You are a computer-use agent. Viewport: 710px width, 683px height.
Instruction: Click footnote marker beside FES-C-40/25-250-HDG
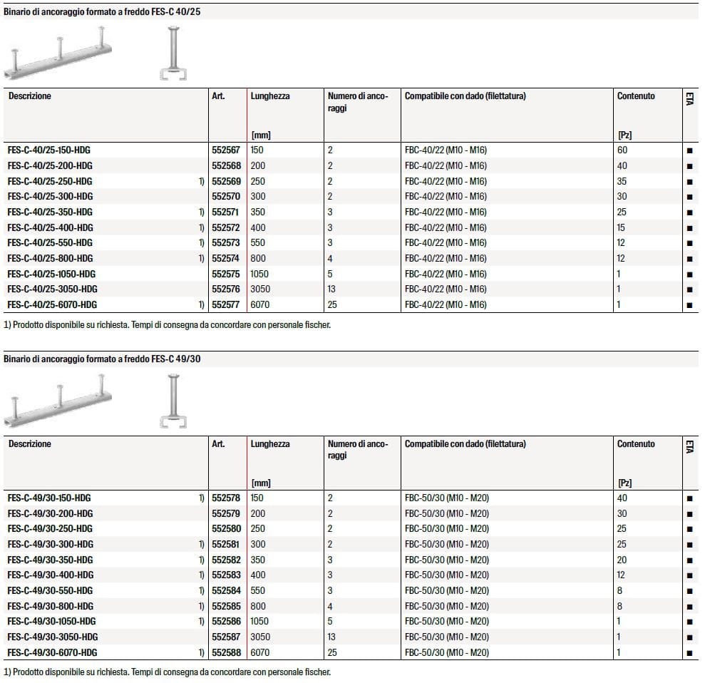[x=201, y=182]
